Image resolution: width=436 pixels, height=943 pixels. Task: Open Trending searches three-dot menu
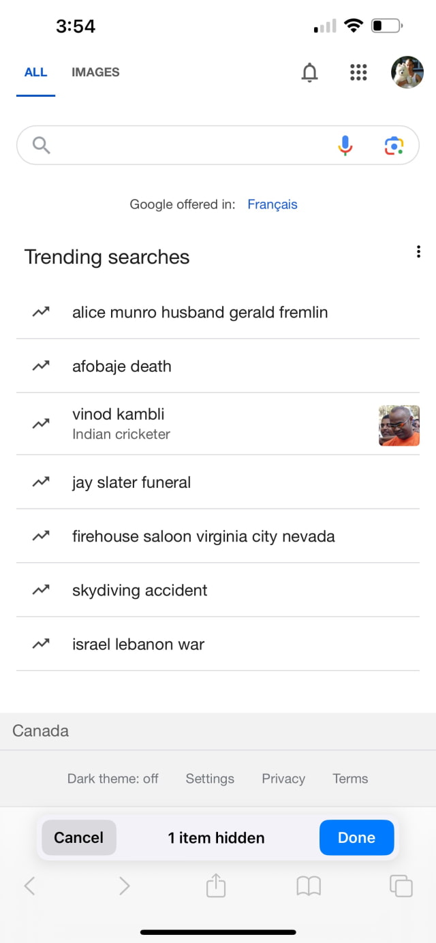[x=418, y=252]
